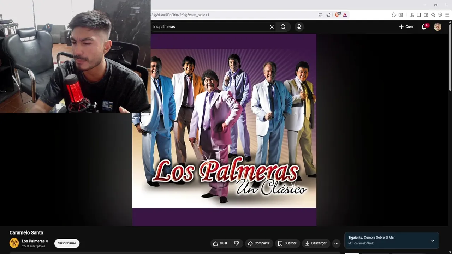Dislike the video with thumbs down
This screenshot has height=254, width=452.
tap(236, 243)
